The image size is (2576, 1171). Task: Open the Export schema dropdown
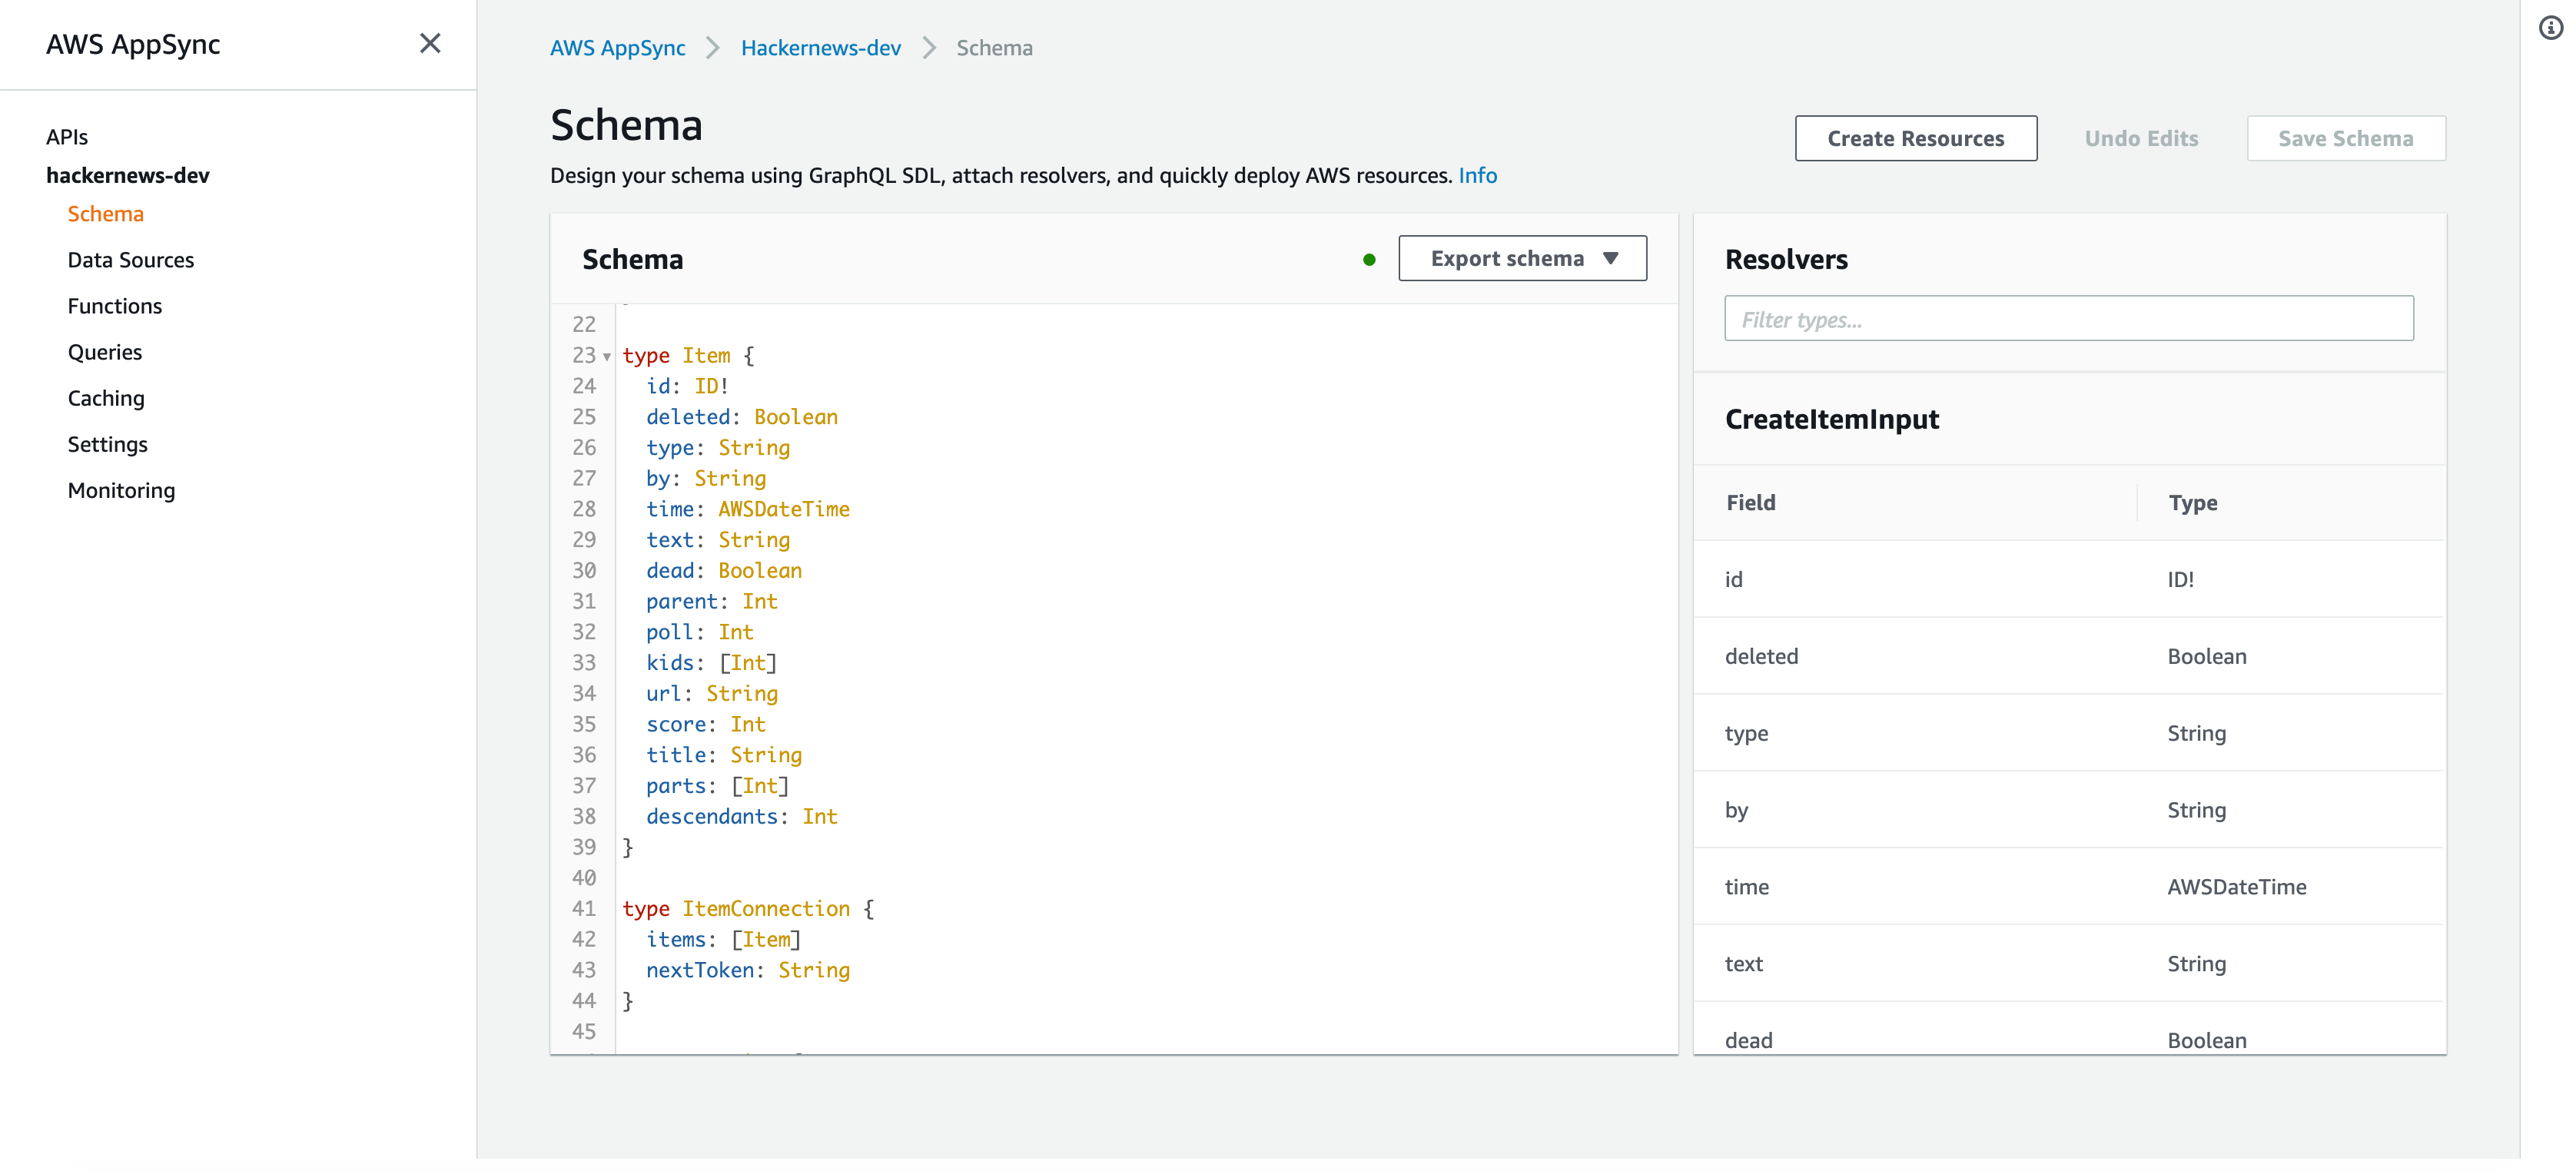pos(1522,258)
